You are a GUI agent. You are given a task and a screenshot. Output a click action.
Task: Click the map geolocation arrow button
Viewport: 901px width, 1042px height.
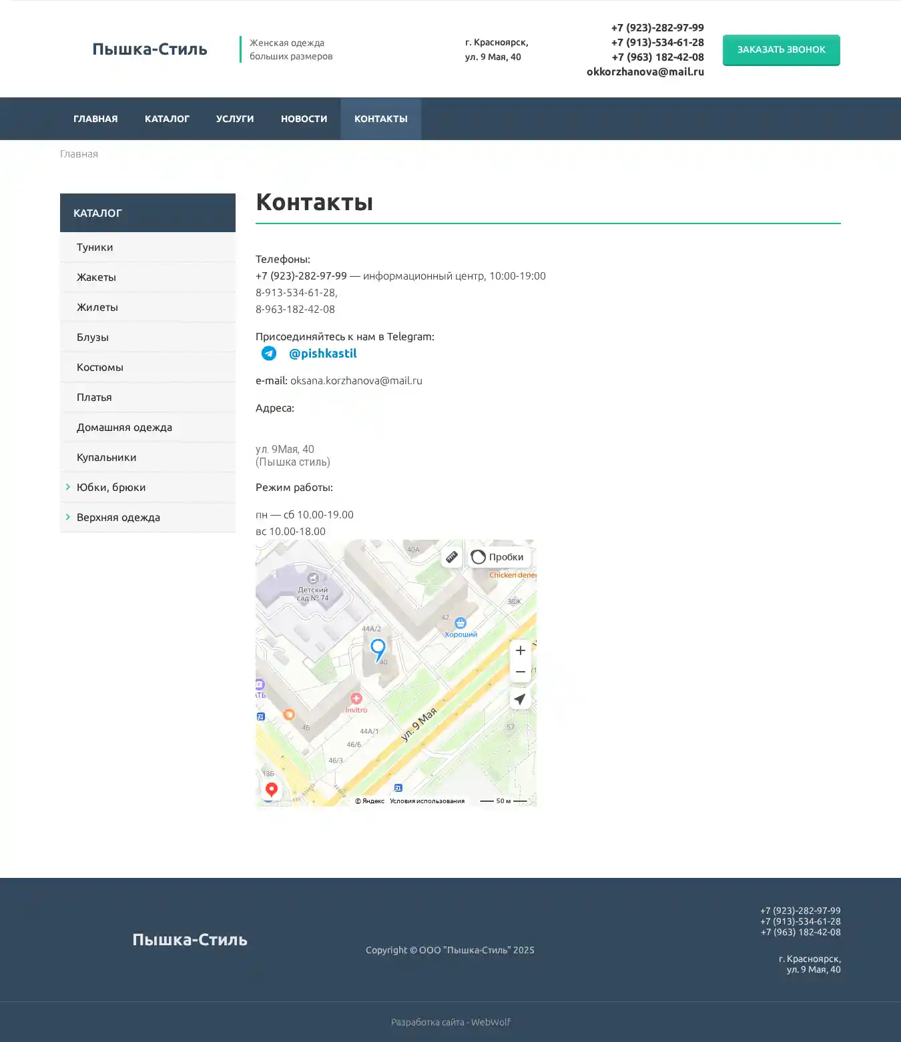click(x=520, y=699)
